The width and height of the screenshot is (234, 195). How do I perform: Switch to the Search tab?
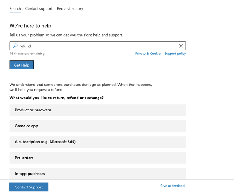click(x=15, y=9)
